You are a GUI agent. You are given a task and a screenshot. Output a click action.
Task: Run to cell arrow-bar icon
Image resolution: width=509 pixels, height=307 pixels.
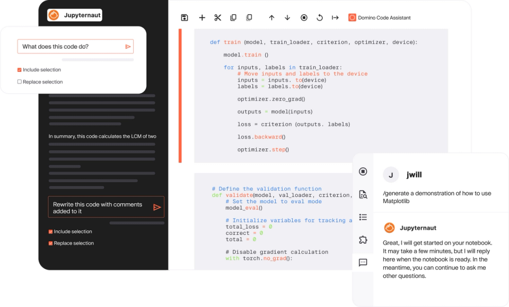click(x=335, y=17)
